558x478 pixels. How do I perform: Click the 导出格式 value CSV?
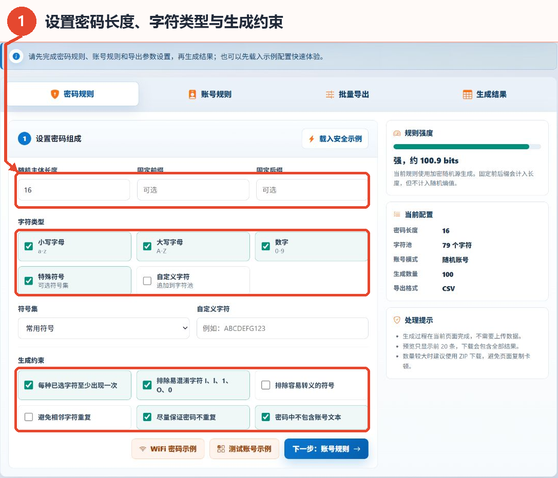(448, 288)
